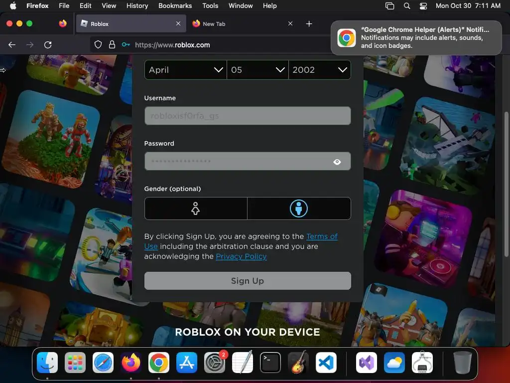Open Safari from the dock
510x383 pixels.
(x=103, y=363)
